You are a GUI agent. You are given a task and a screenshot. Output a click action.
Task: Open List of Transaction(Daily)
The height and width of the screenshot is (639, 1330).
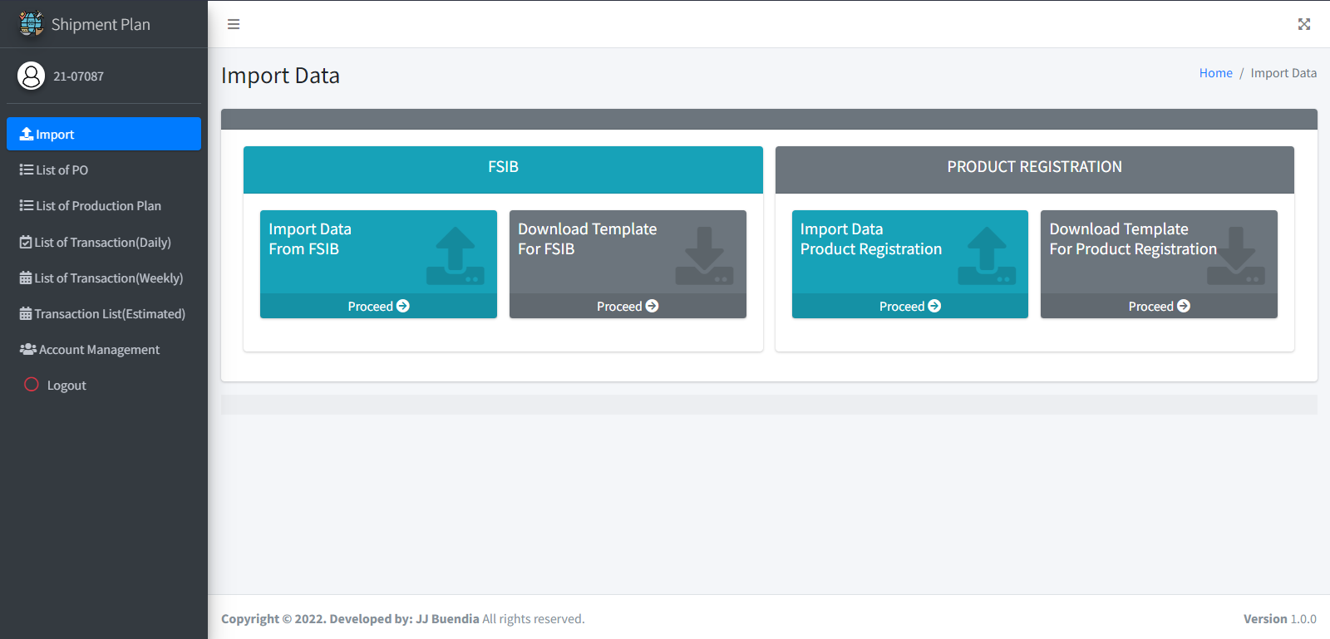point(102,243)
